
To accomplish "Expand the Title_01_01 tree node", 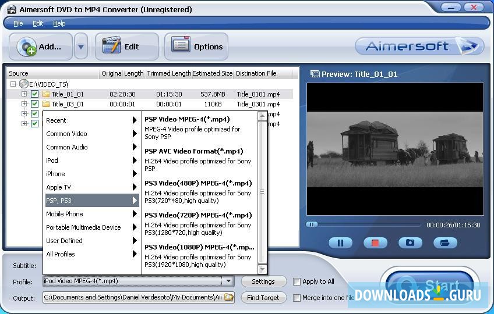I will click(24, 94).
